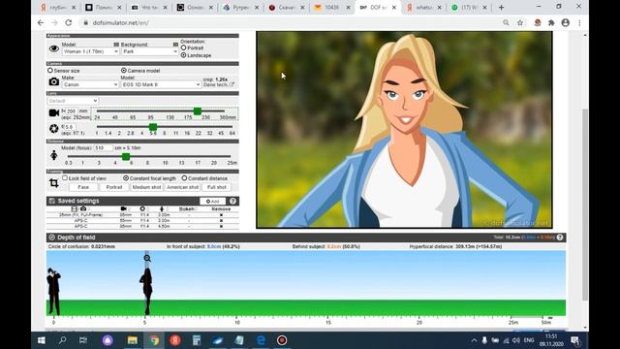This screenshot has width=620, height=349.
Task: Show hidden system tray icons
Action: 474,340
